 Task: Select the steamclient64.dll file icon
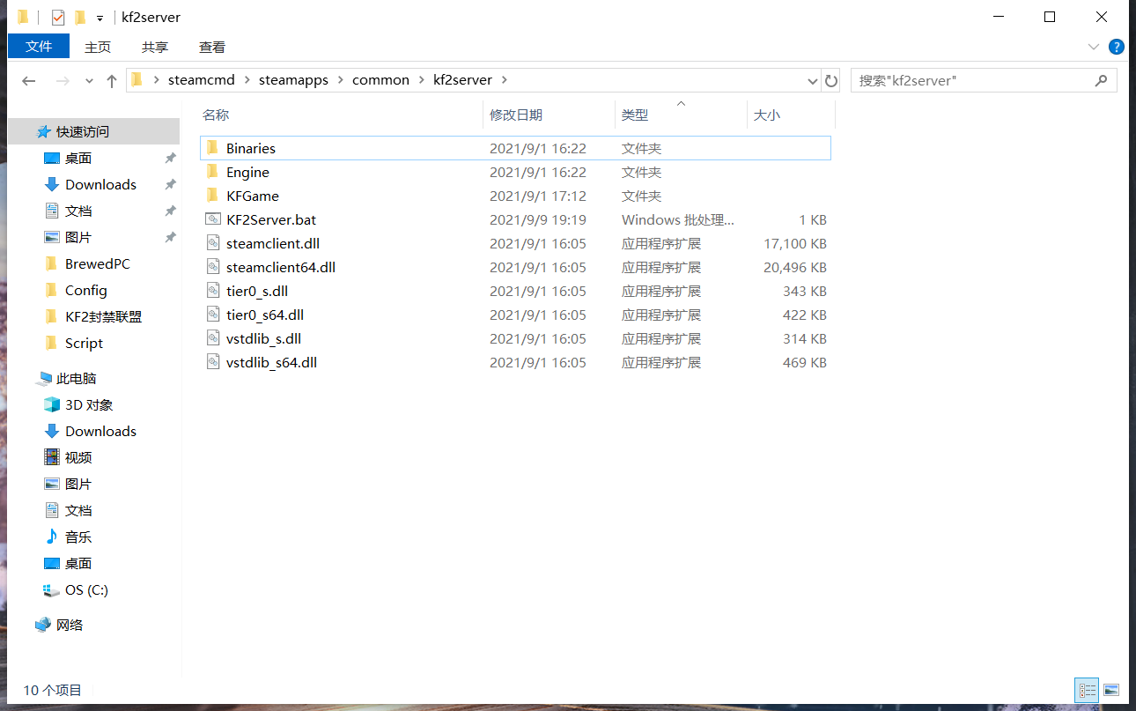[x=212, y=267]
